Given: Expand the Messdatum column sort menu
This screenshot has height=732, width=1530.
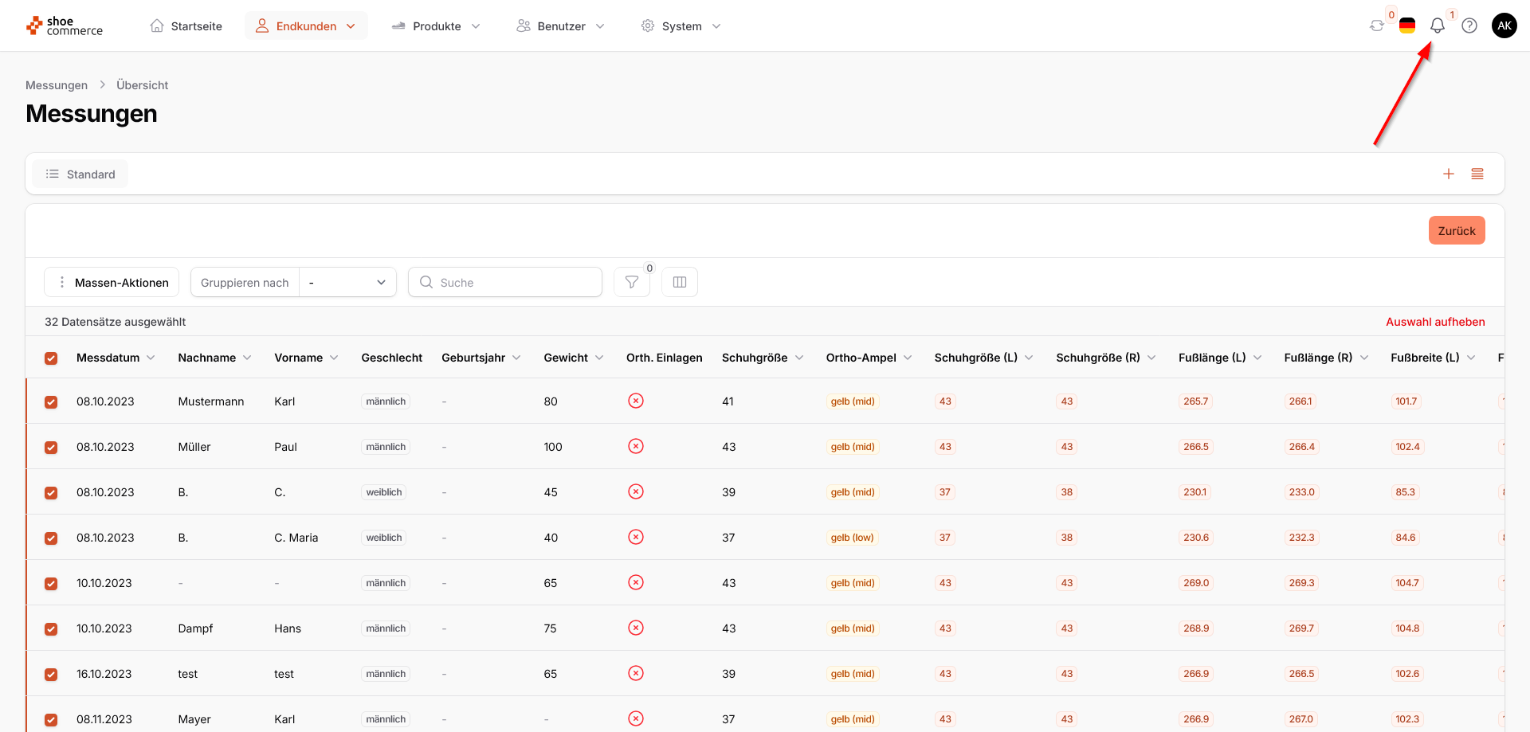Looking at the screenshot, I should [x=151, y=358].
